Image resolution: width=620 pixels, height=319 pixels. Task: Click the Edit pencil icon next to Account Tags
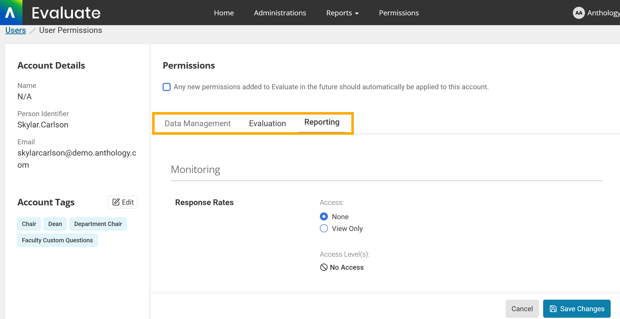tap(123, 202)
